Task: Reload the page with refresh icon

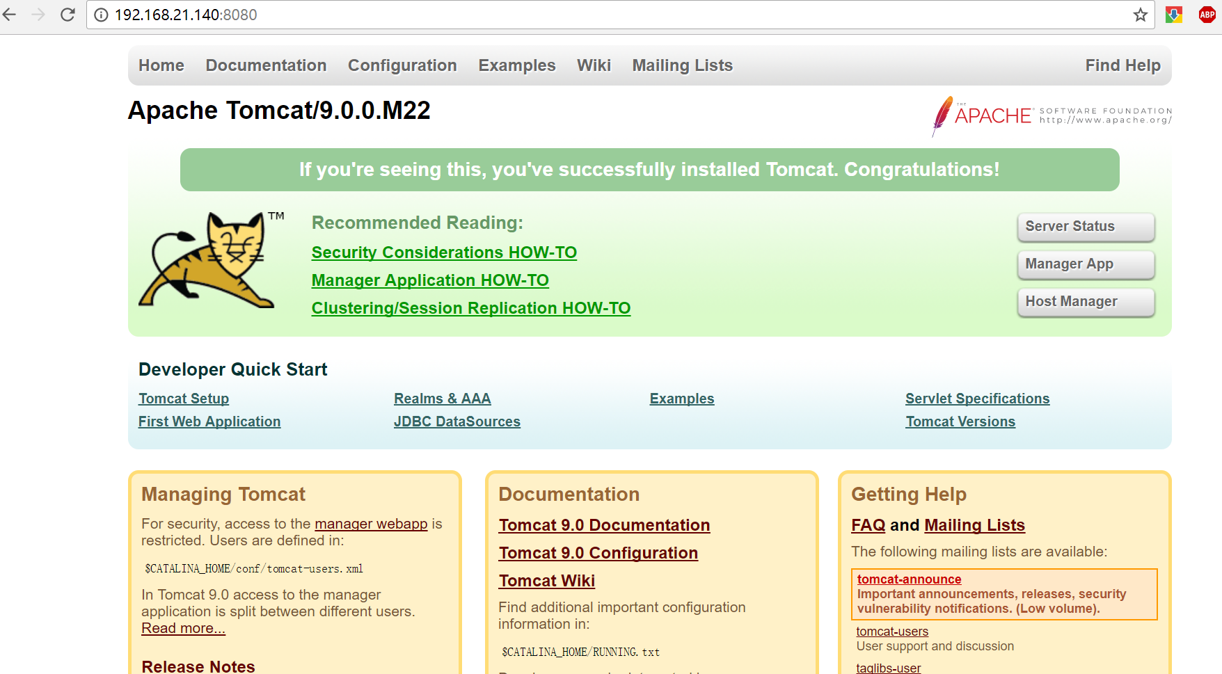Action: pos(68,15)
